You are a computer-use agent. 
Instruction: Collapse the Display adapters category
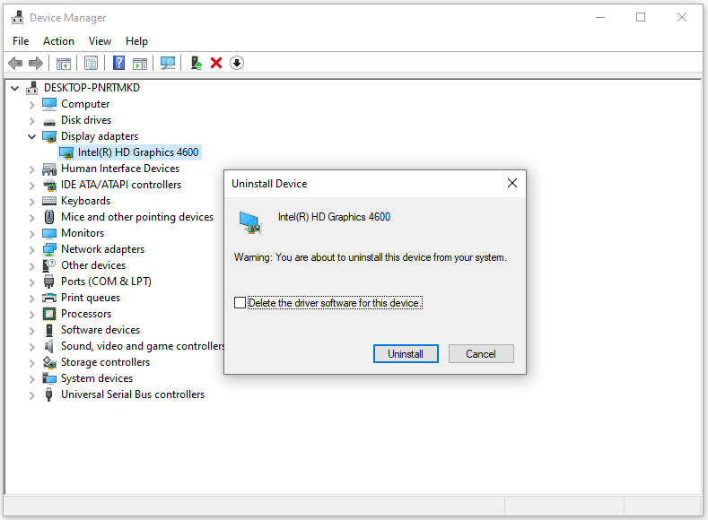click(x=31, y=136)
